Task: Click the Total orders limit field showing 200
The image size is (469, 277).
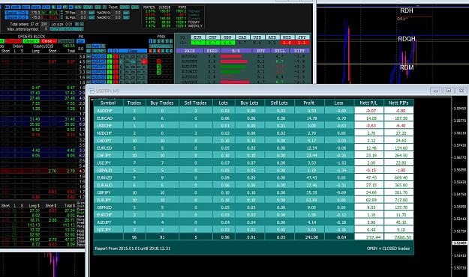Action: pos(44,24)
